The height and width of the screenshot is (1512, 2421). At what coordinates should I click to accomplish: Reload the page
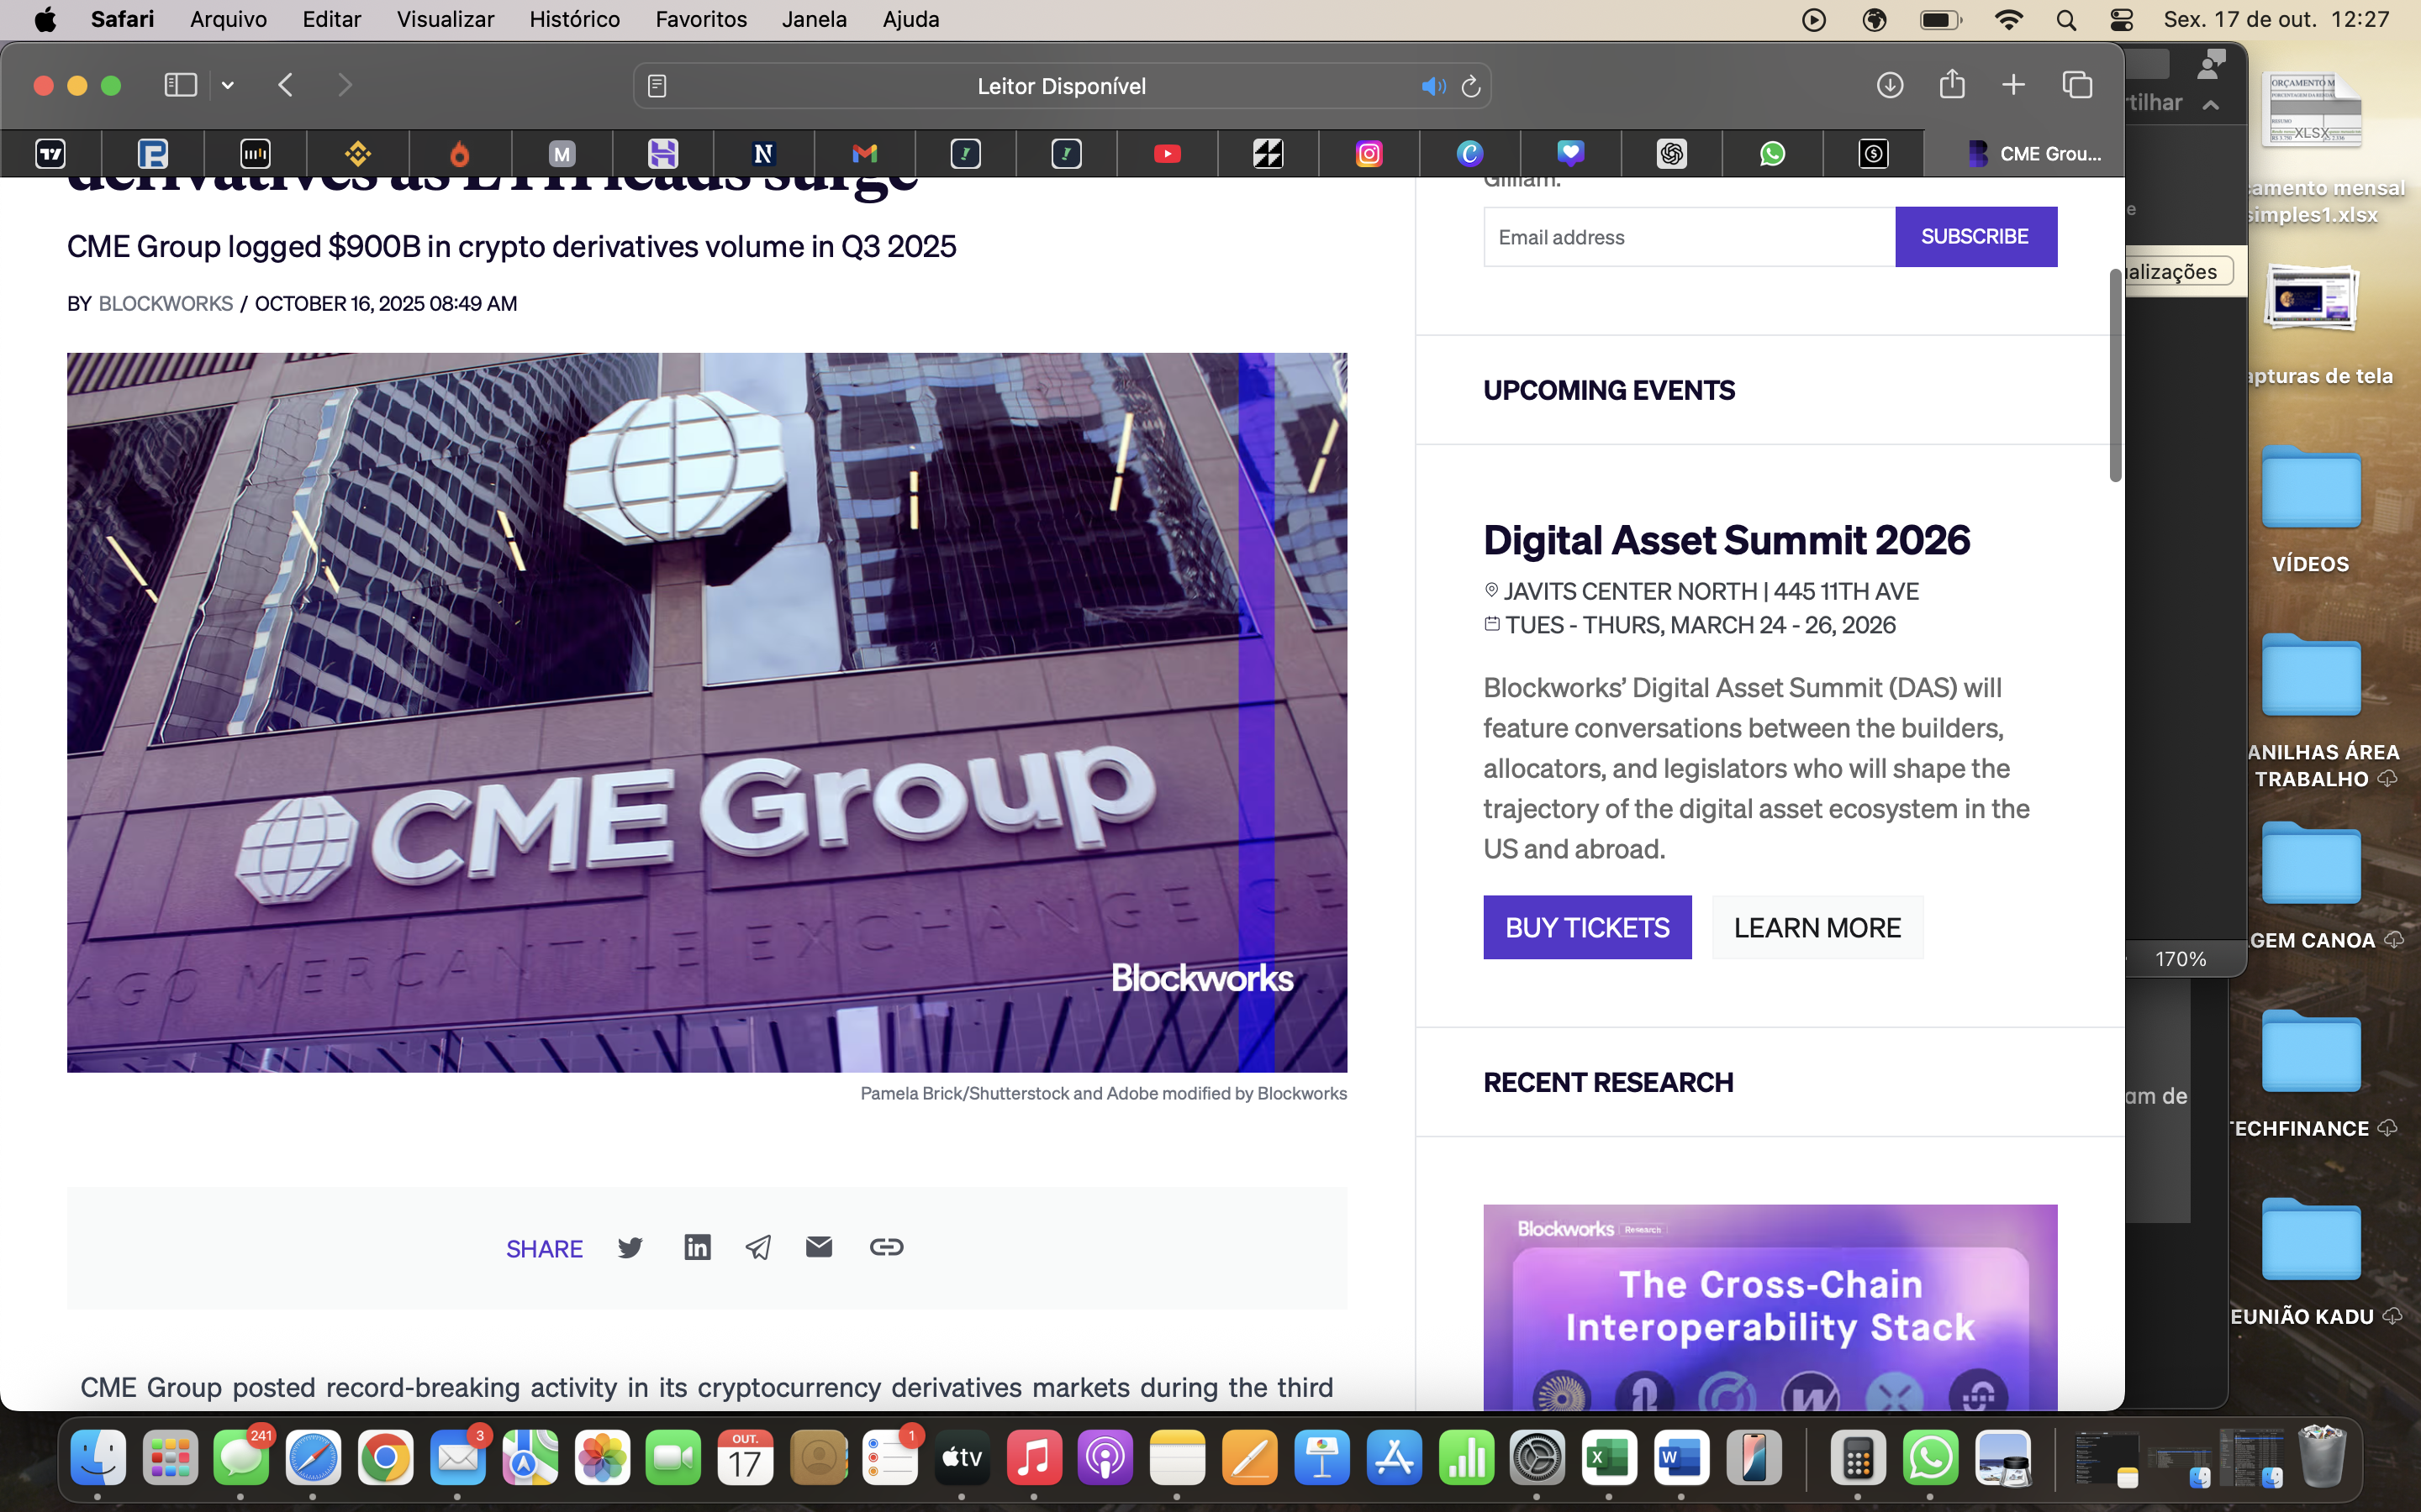1470,86
